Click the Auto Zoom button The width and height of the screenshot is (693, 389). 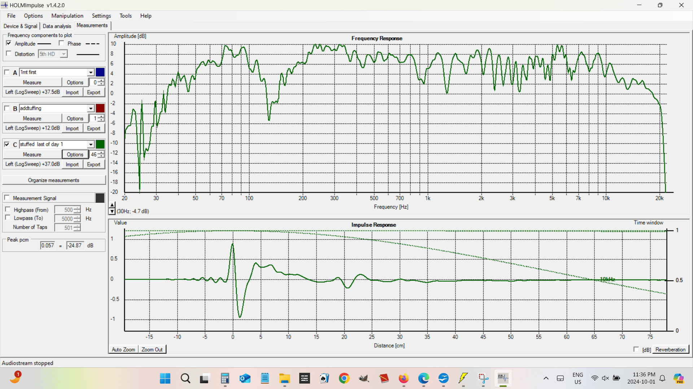(x=123, y=349)
